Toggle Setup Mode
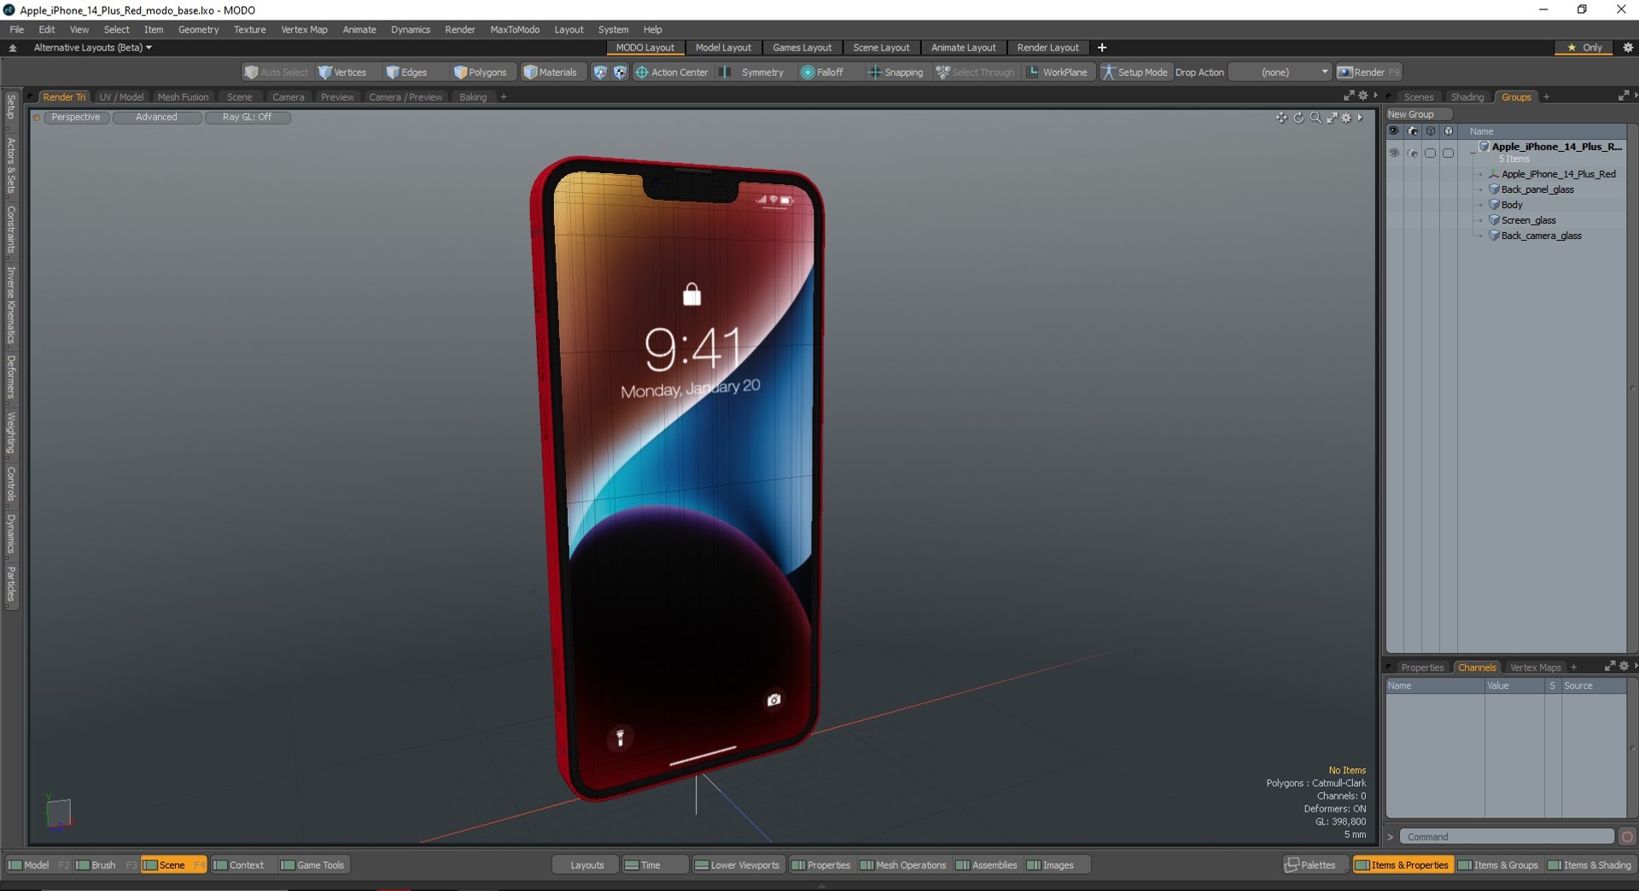Viewport: 1639px width, 891px height. click(x=1134, y=73)
